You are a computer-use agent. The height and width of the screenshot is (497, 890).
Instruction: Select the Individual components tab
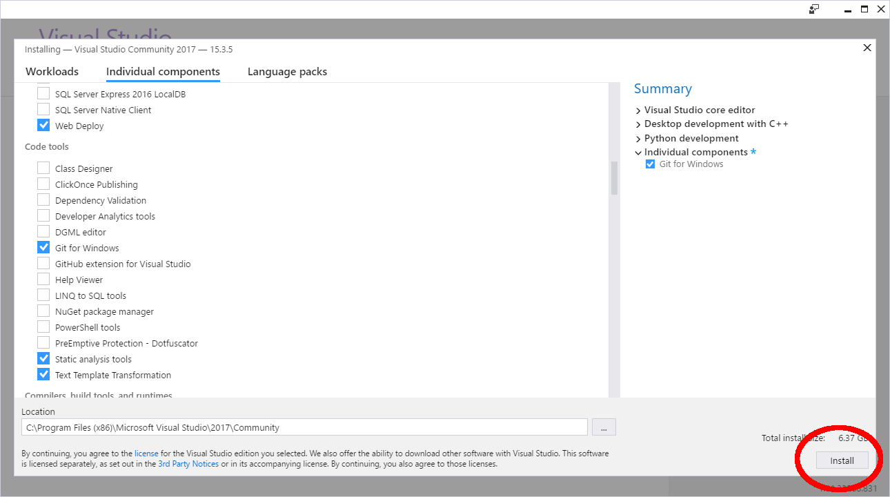click(x=163, y=72)
